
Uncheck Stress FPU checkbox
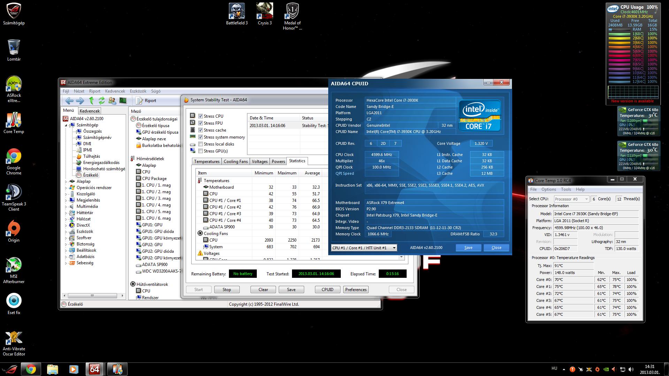200,123
